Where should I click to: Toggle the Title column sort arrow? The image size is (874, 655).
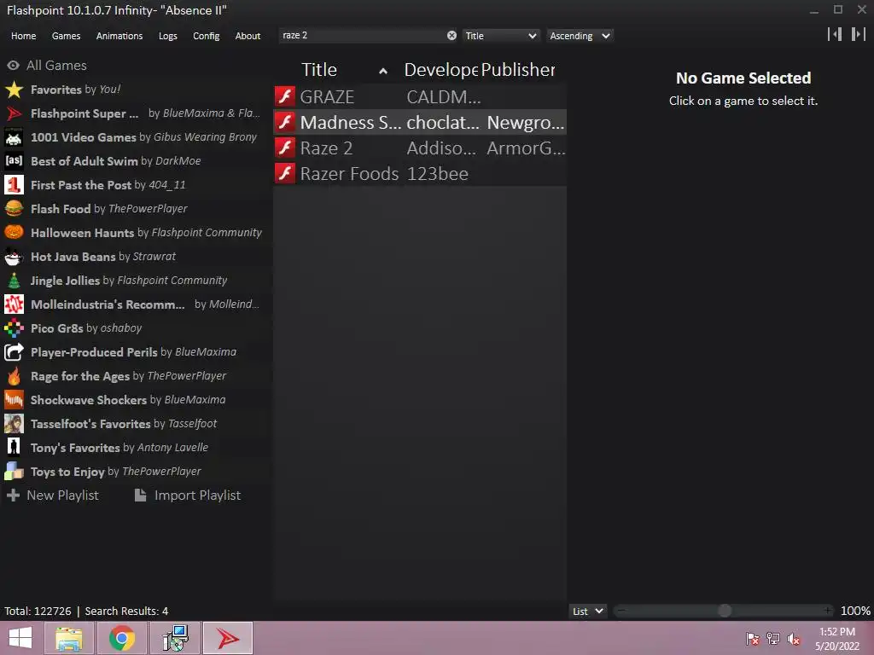coord(383,71)
